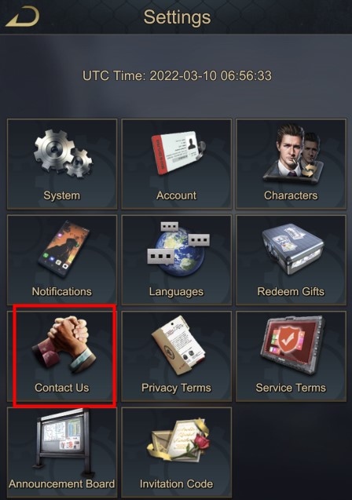Choose the Languages globe tile
The height and width of the screenshot is (500, 352).
pos(177,260)
